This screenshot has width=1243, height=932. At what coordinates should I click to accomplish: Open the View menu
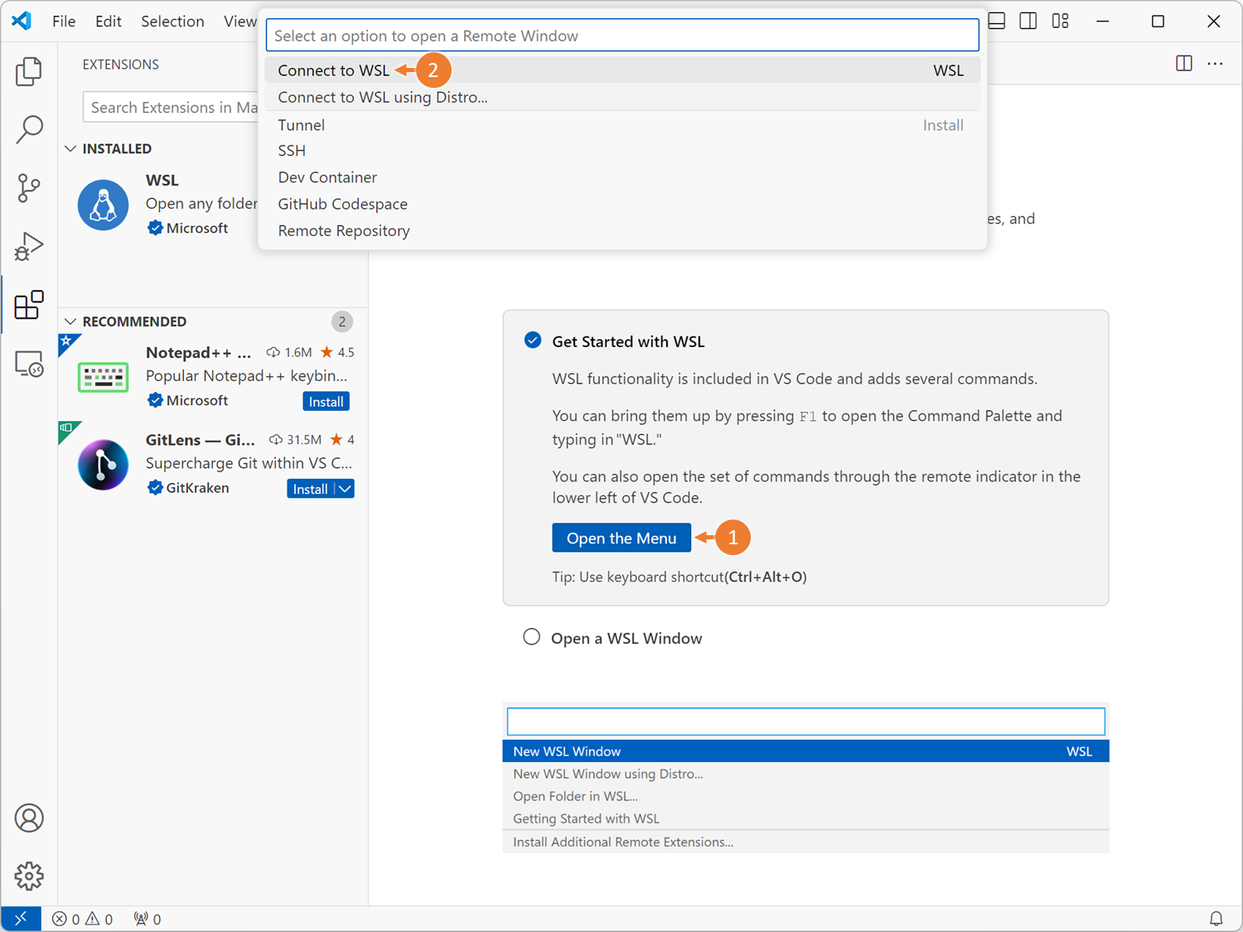[x=239, y=22]
